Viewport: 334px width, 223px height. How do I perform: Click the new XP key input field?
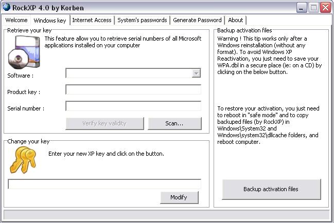point(104,184)
